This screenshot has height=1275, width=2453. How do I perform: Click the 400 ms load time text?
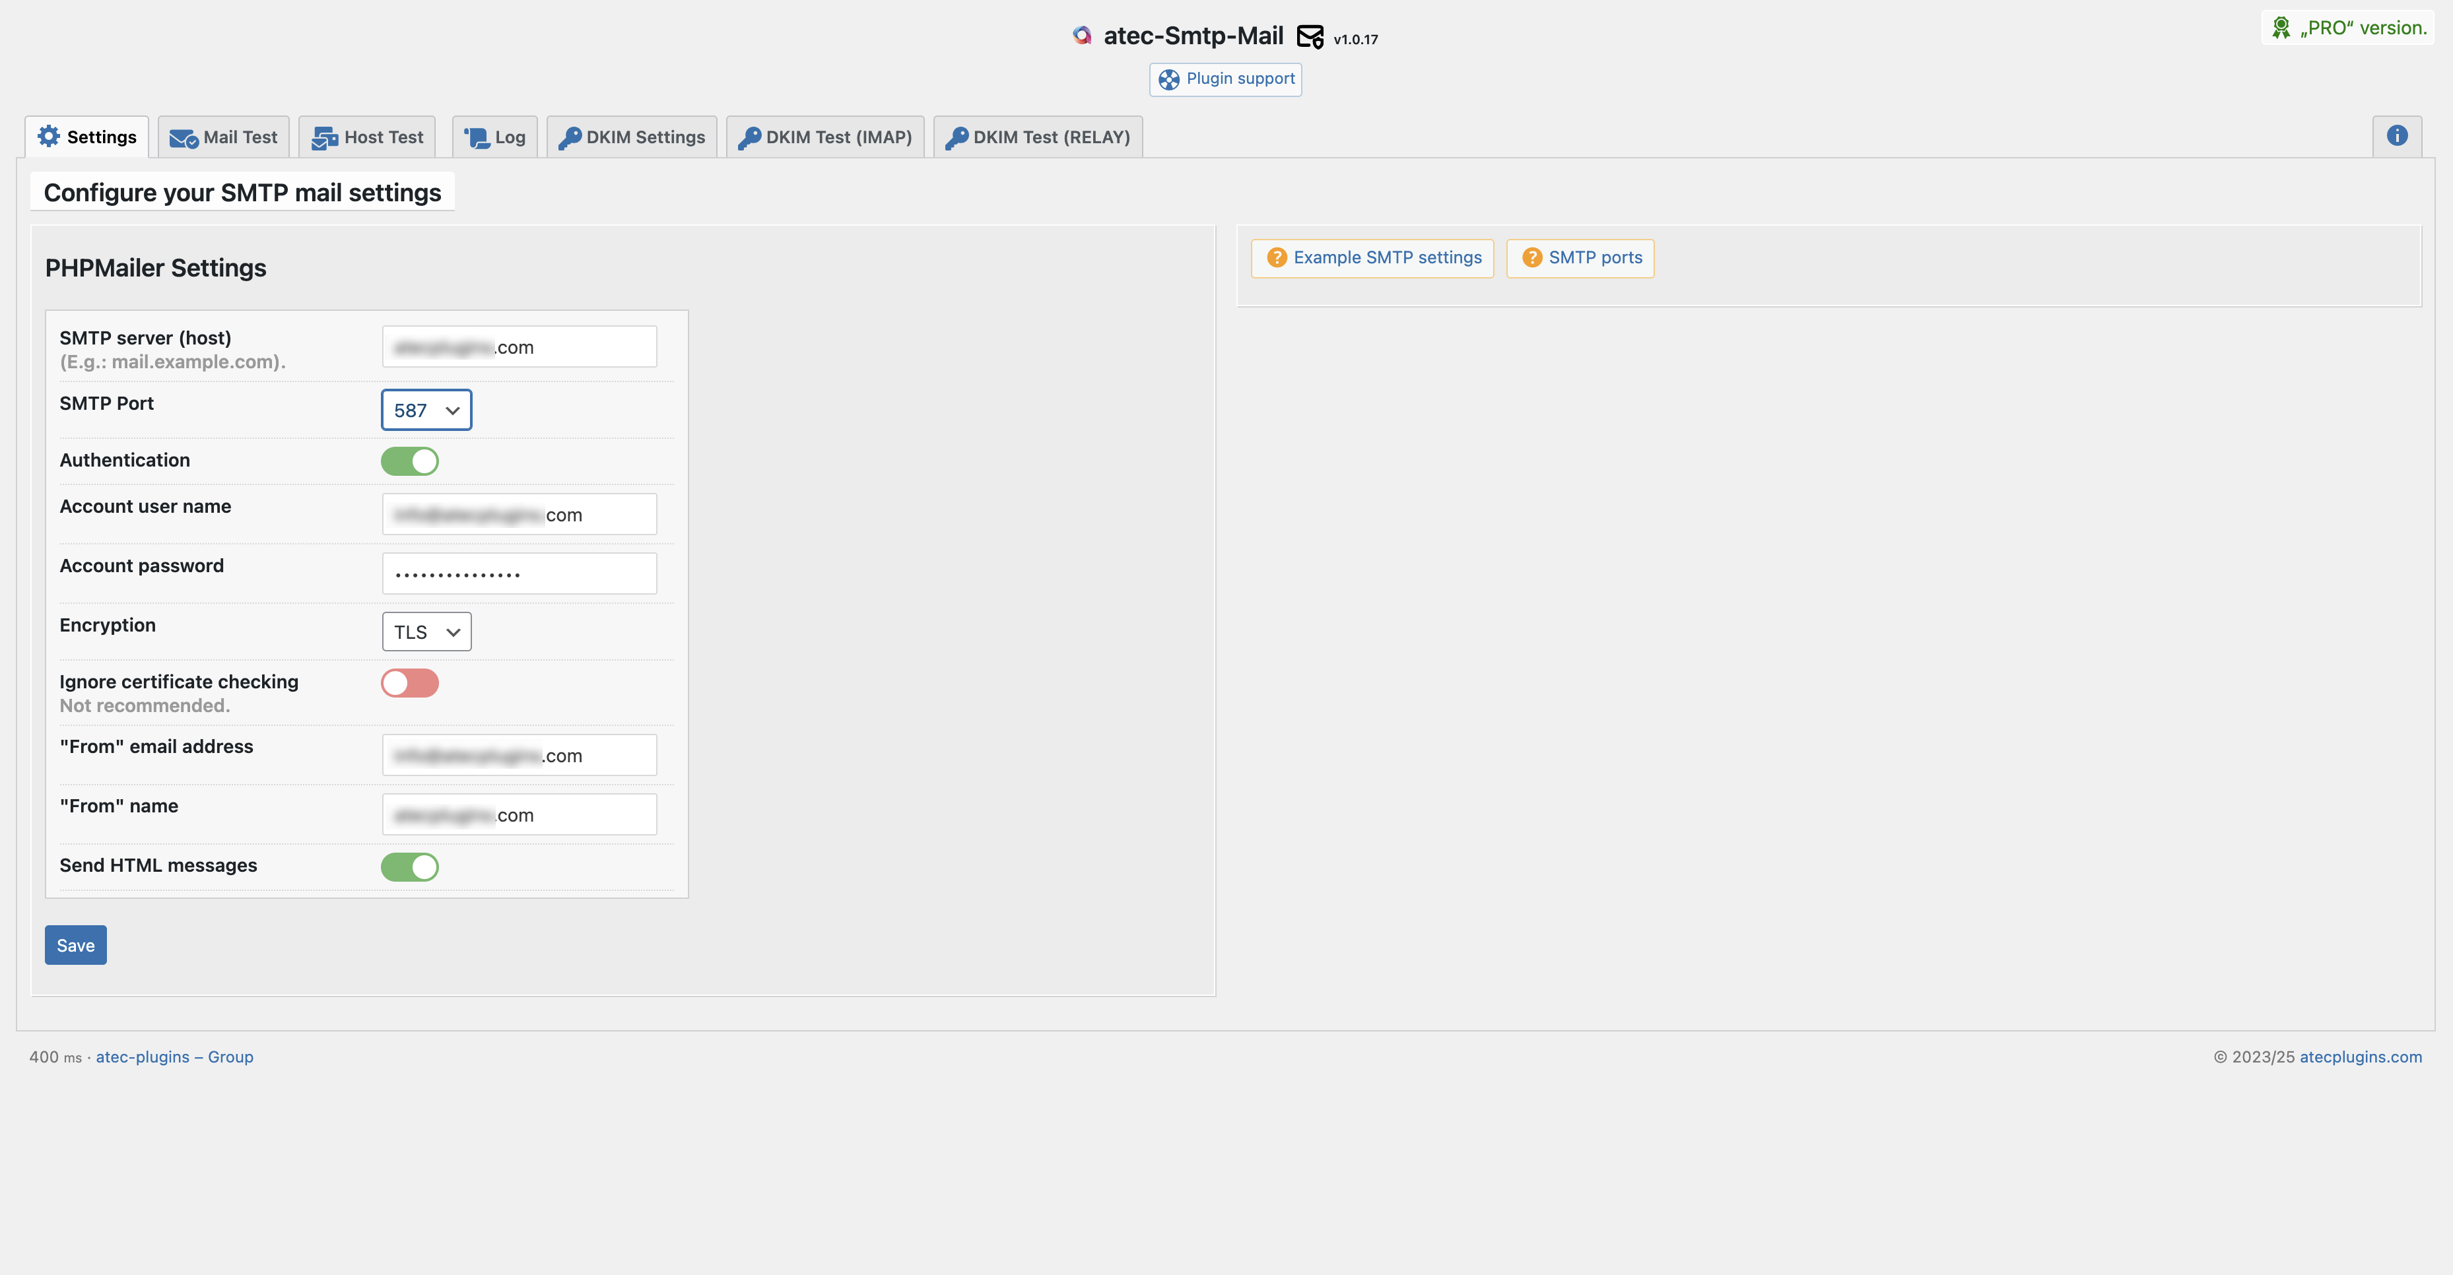(55, 1057)
